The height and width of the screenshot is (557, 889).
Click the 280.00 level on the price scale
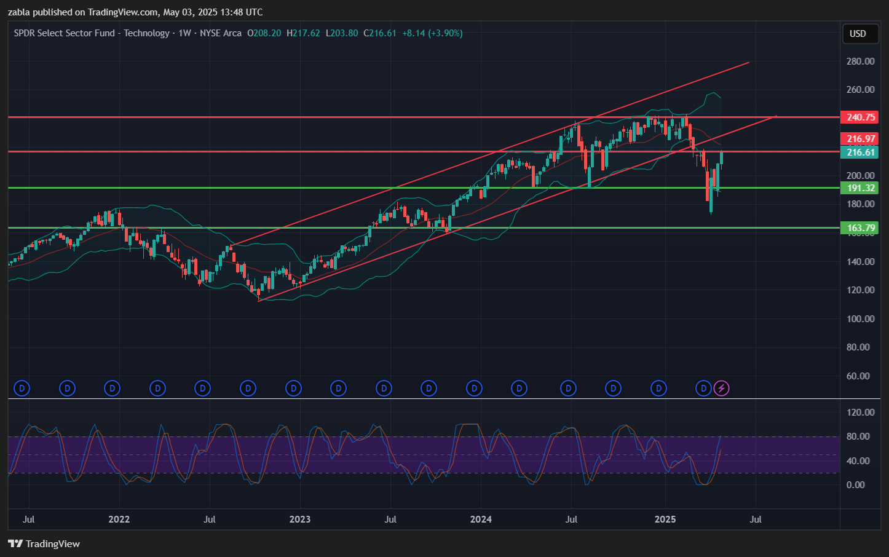[x=860, y=61]
